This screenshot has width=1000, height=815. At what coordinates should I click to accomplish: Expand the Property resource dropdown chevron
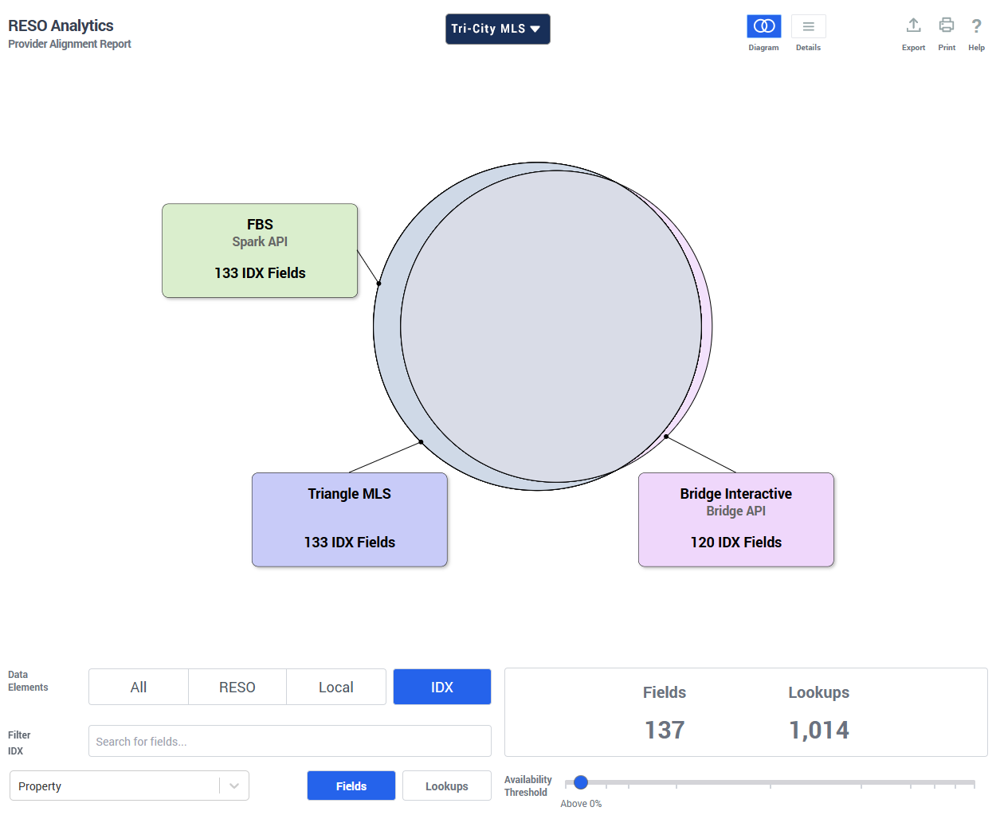click(x=234, y=786)
